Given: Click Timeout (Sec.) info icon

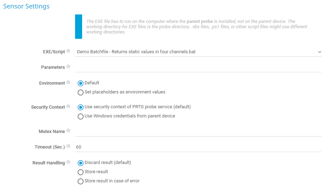Looking at the screenshot, I should 68,146.
